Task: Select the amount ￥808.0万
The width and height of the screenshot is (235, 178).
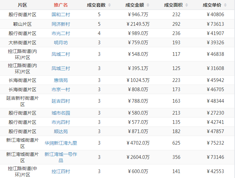Action: tap(138, 89)
